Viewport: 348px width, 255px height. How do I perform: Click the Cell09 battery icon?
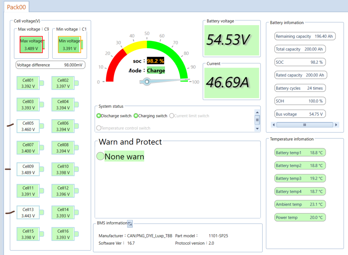click(x=28, y=169)
